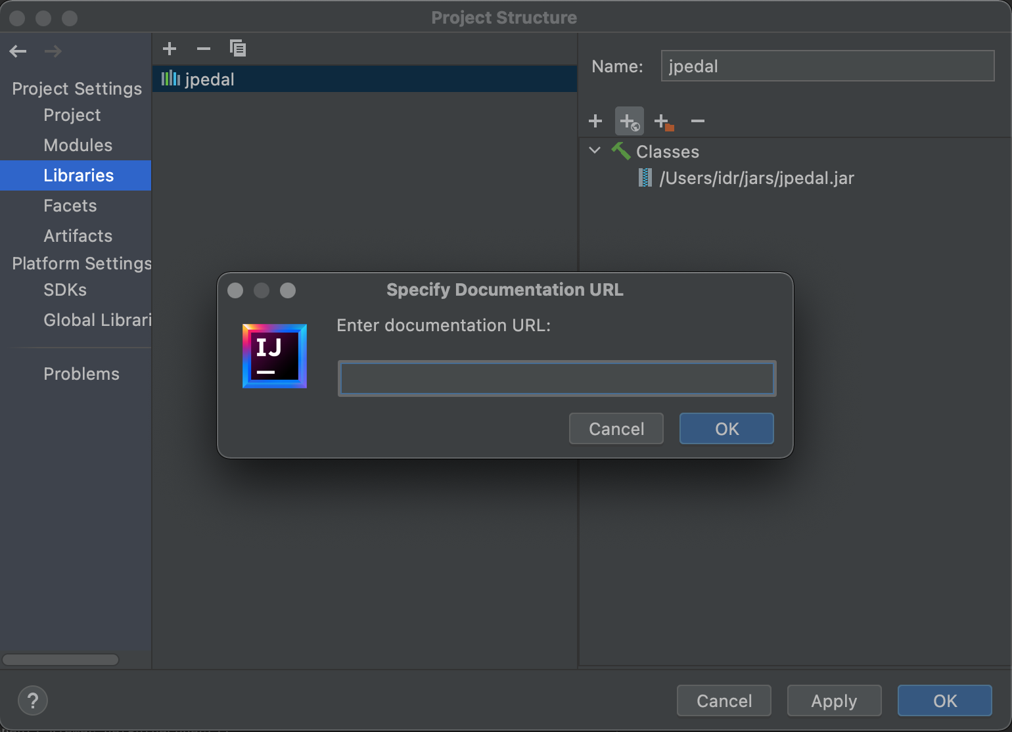Click the help question mark icon
This screenshot has height=732, width=1012.
click(x=32, y=700)
